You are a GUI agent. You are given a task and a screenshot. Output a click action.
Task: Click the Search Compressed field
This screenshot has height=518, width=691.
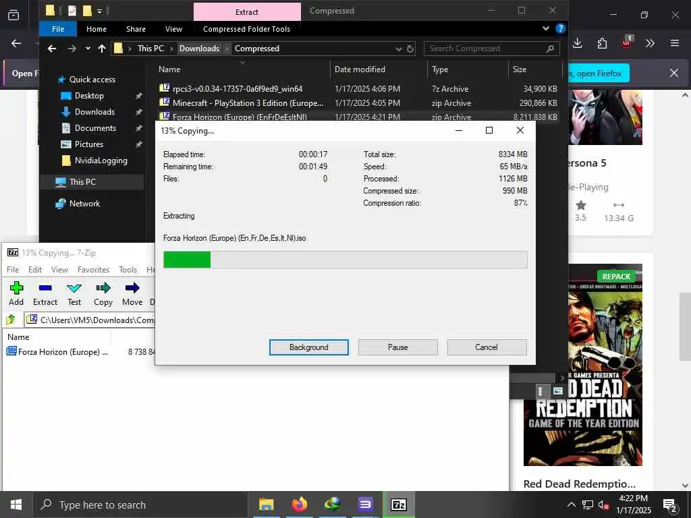point(492,49)
